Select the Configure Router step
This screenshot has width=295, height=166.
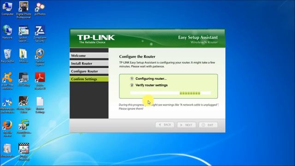(89, 71)
